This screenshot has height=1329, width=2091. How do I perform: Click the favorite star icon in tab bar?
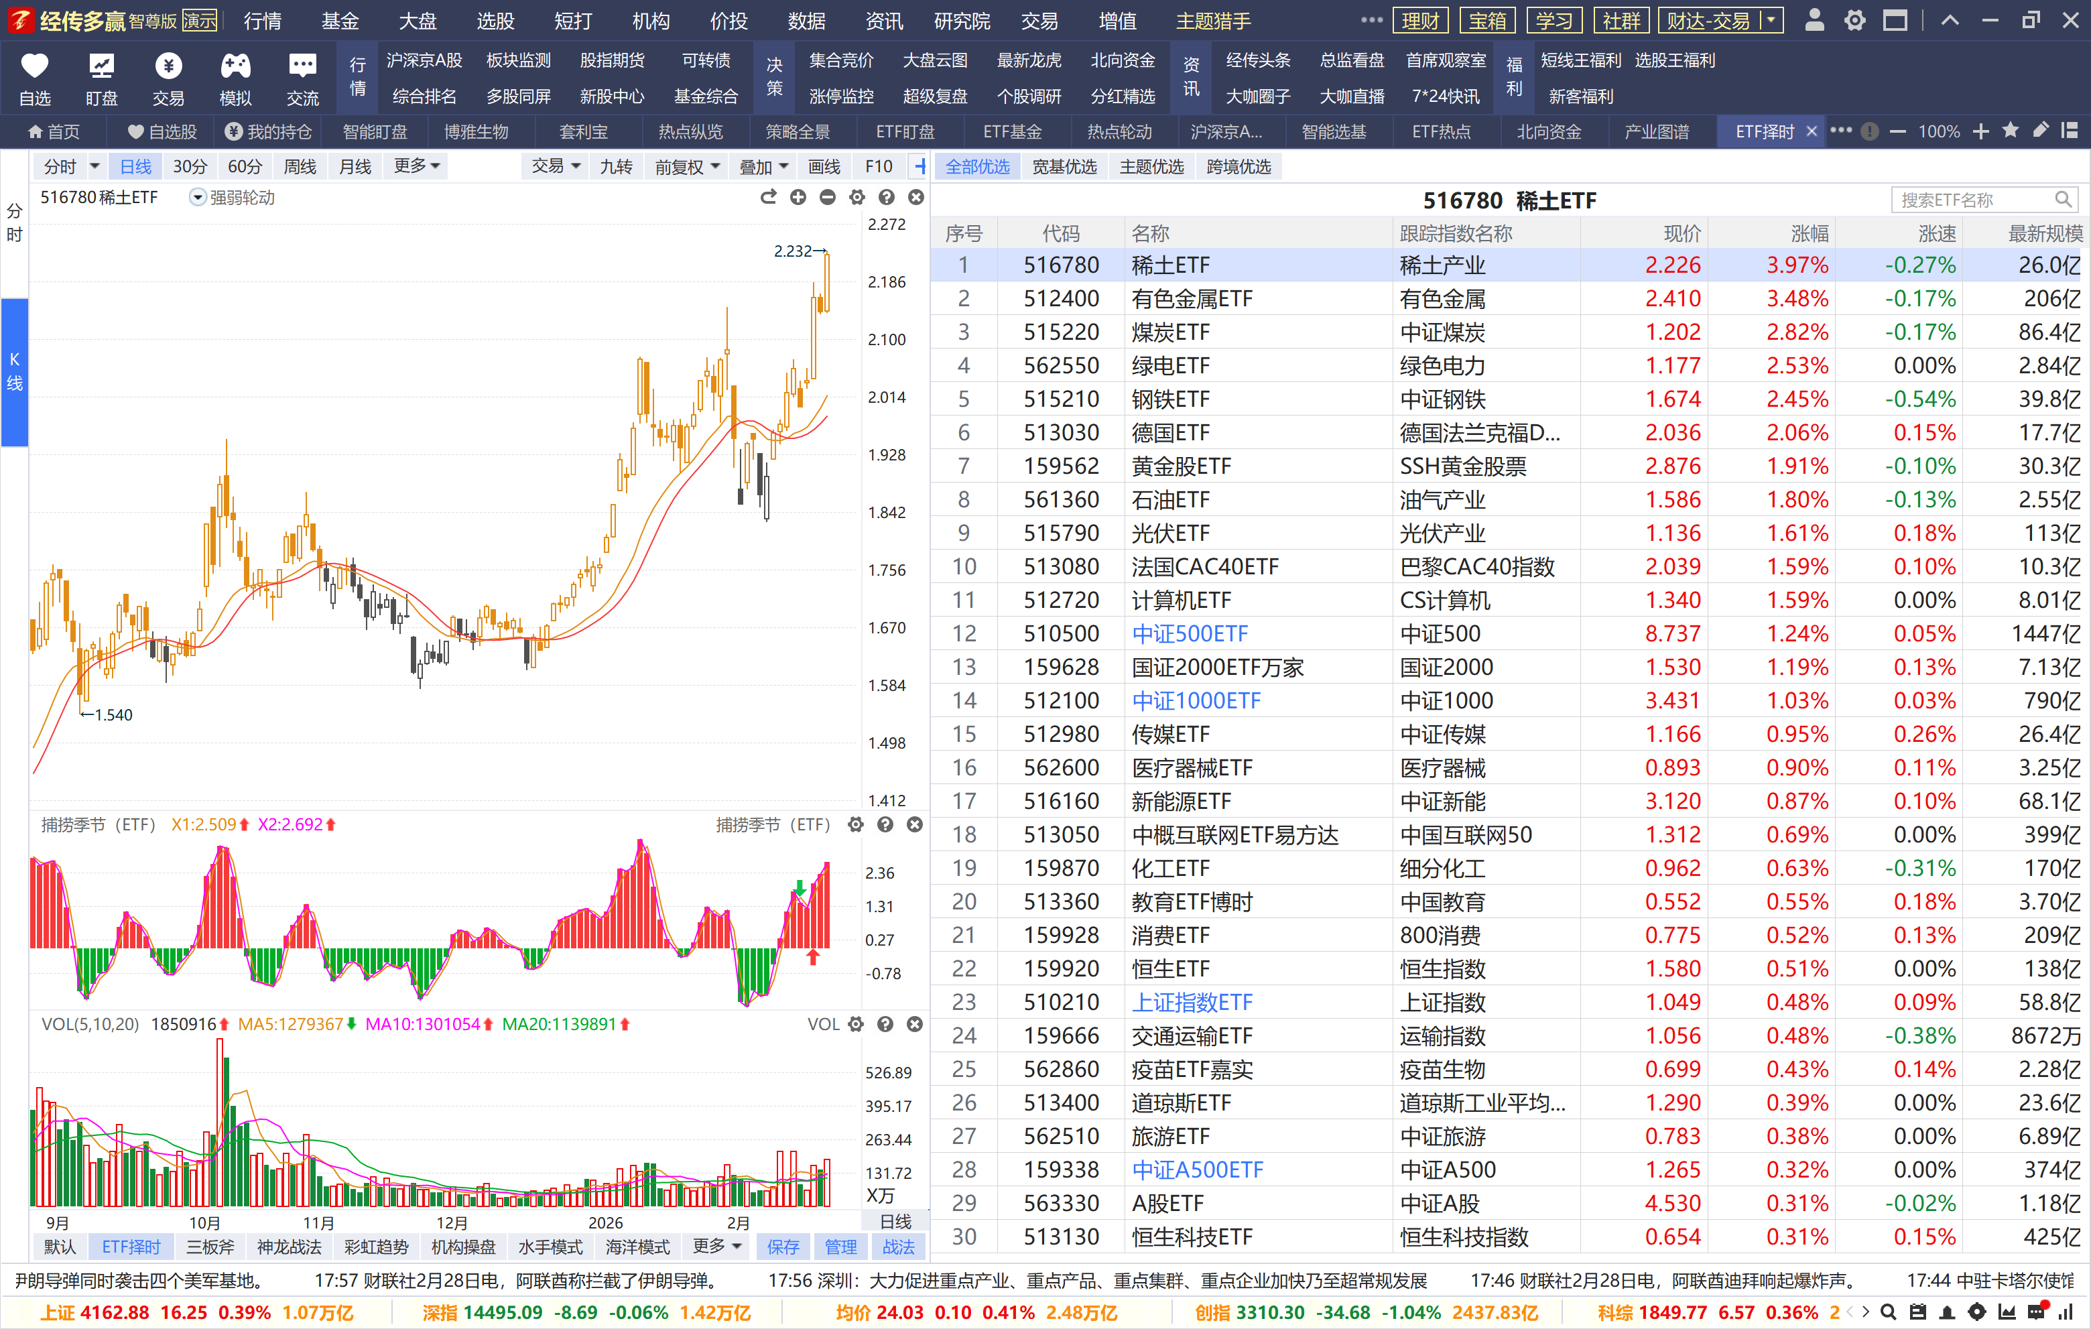pos(2009,131)
